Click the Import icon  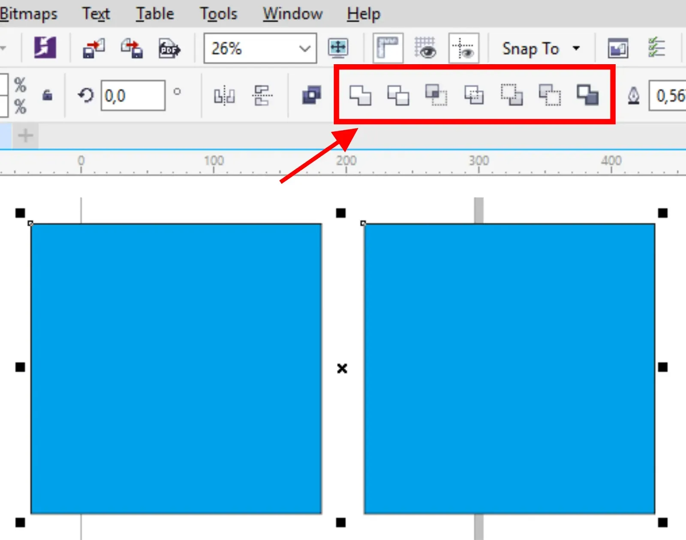(93, 48)
